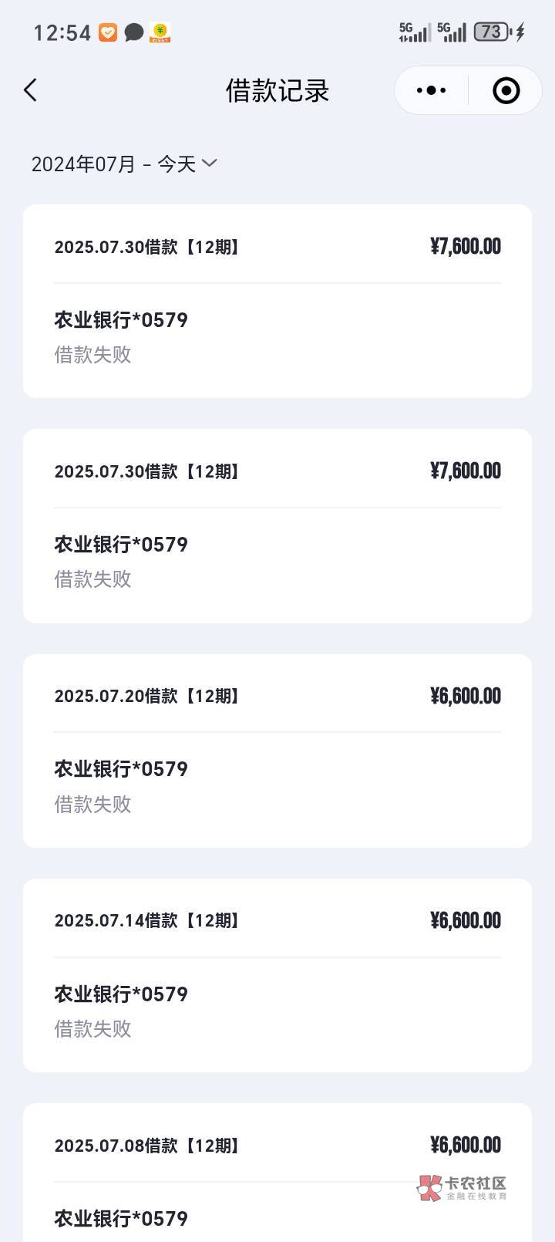Open the first 2025.07.30 loan record
The height and width of the screenshot is (1242, 555).
[x=277, y=301]
